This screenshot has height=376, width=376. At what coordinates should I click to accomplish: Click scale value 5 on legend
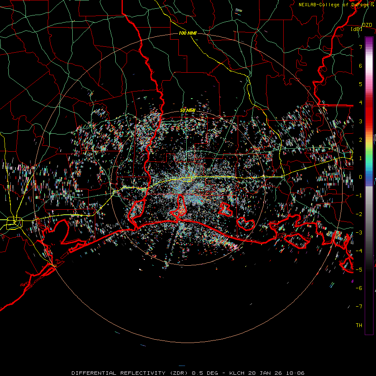[x=361, y=84]
